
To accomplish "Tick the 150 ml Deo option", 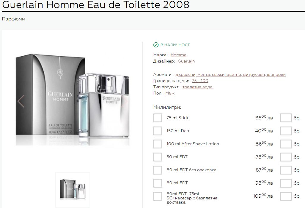I will (x=158, y=131).
